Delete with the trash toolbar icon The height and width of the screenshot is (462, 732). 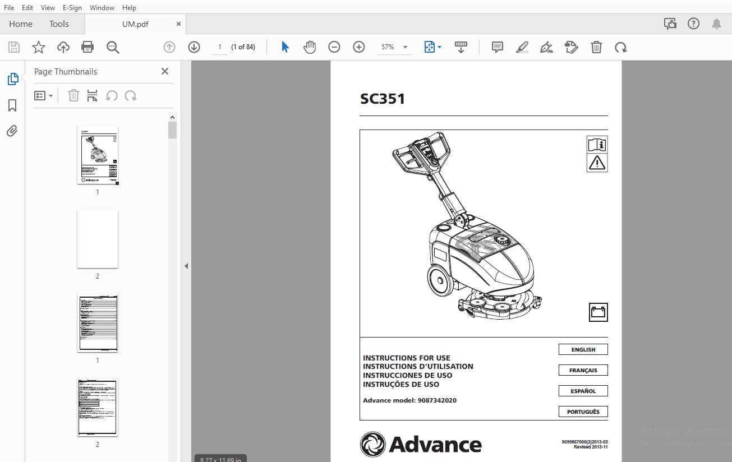coord(596,47)
